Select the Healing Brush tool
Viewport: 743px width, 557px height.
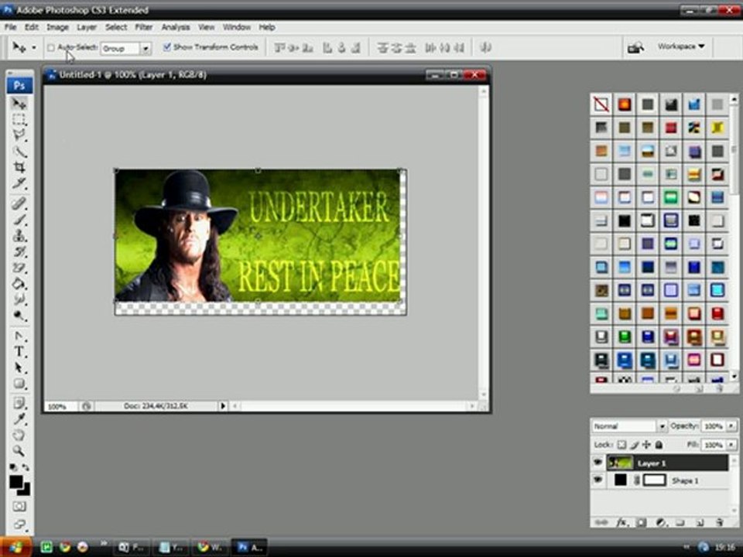[19, 203]
